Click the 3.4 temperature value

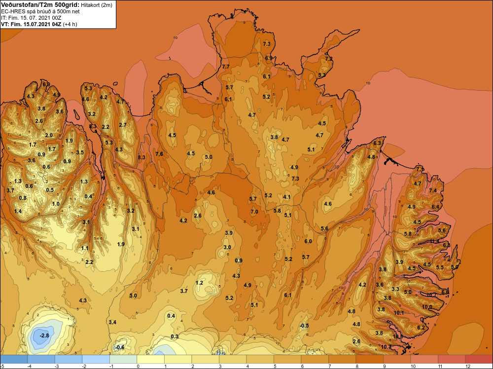(x=112, y=322)
